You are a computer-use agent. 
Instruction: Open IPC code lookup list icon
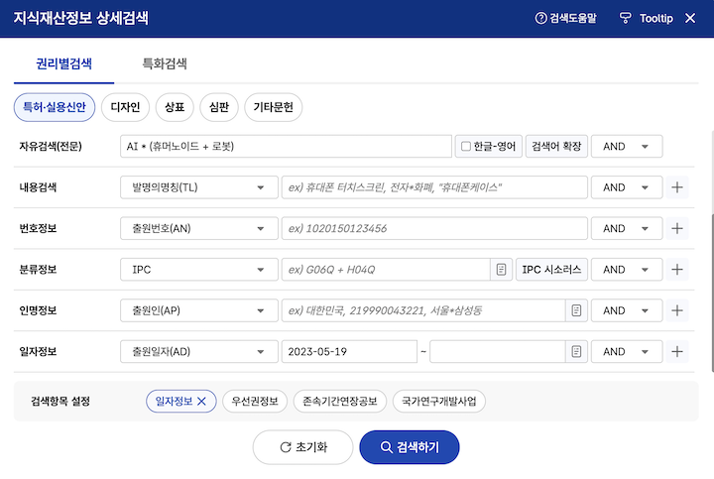[502, 270]
